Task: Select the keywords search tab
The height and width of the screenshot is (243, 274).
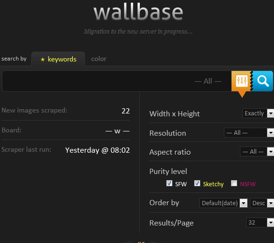Action: pos(58,59)
